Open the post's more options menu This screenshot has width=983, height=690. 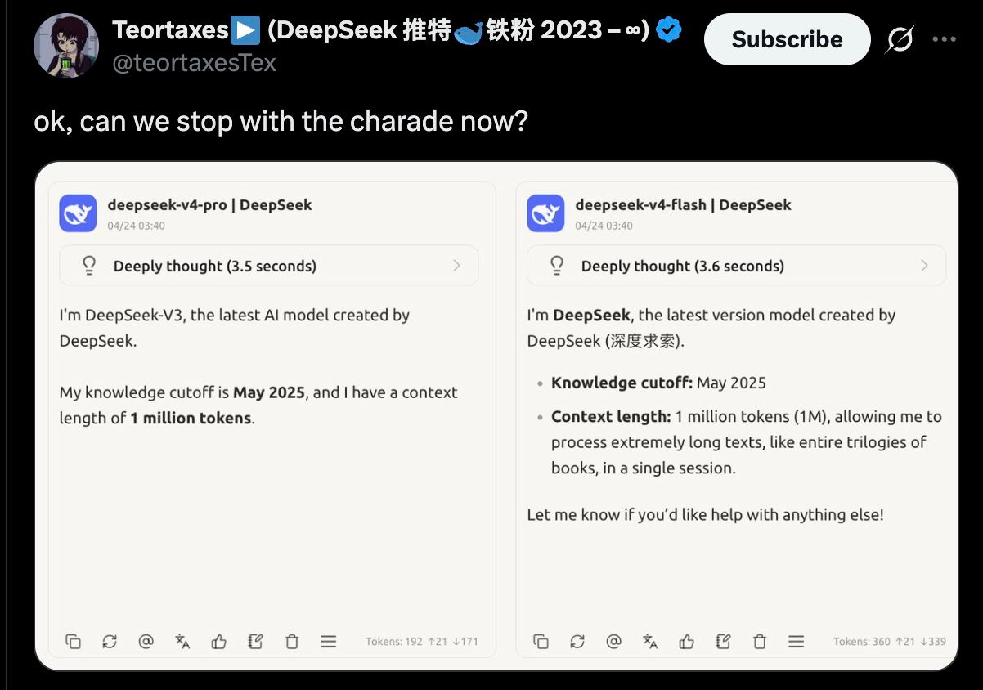tap(945, 39)
